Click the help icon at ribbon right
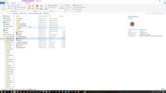 (x=165, y=3)
